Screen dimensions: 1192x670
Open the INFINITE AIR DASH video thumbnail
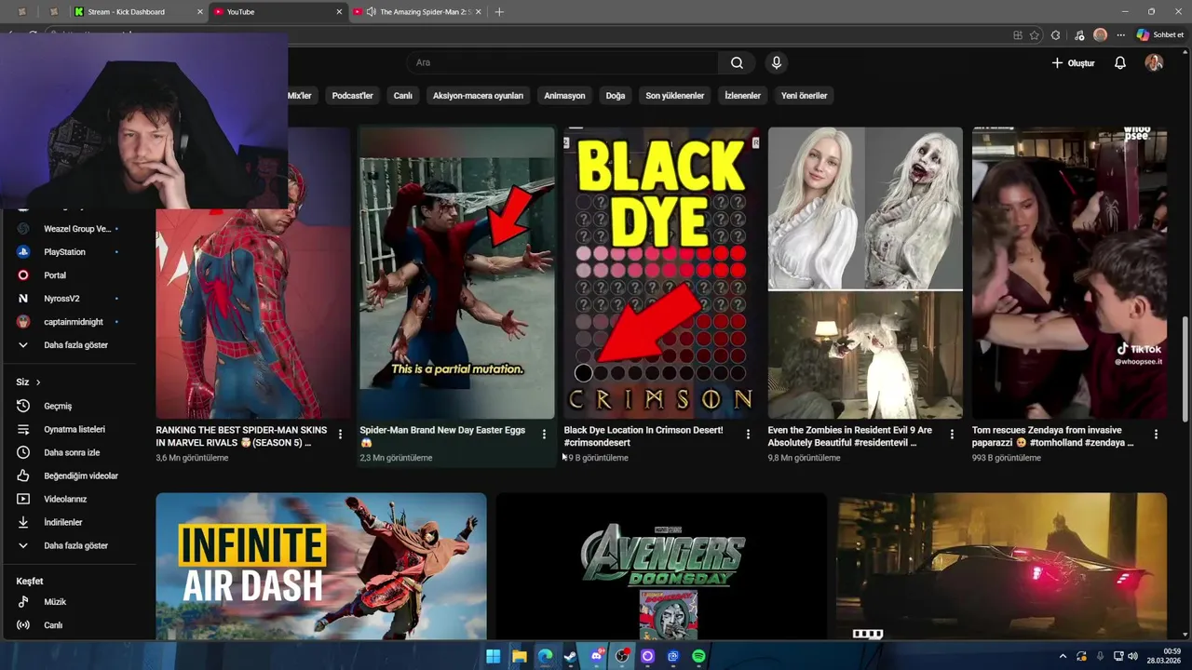pos(321,567)
